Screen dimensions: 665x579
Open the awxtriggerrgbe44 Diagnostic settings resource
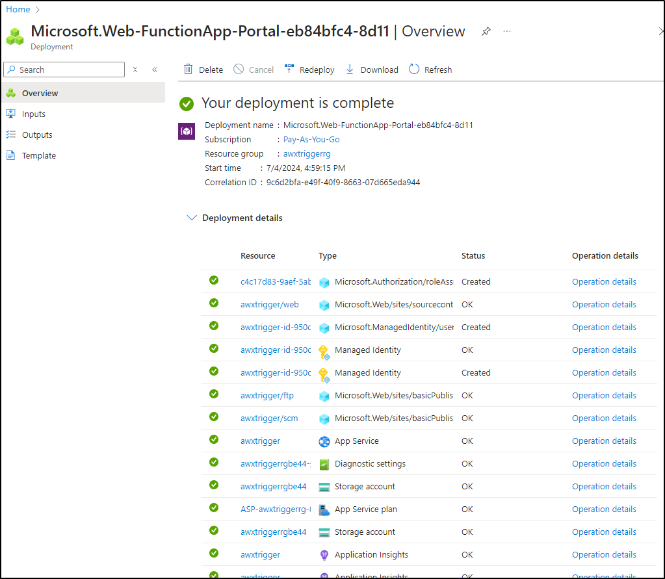tap(276, 464)
